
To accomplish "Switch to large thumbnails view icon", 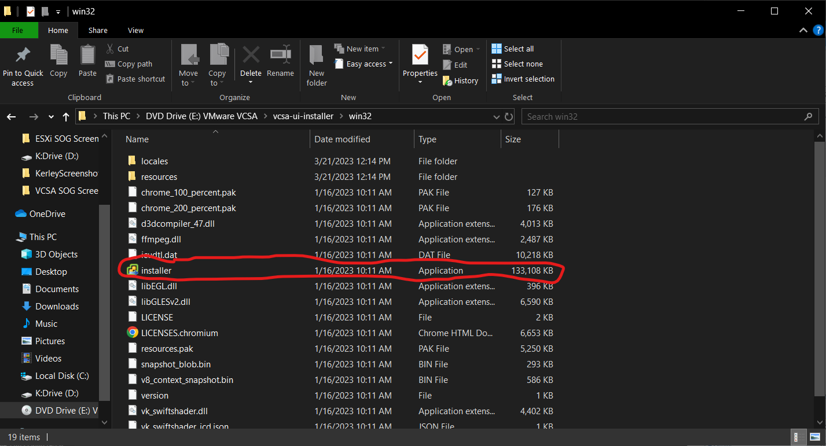I will click(815, 437).
